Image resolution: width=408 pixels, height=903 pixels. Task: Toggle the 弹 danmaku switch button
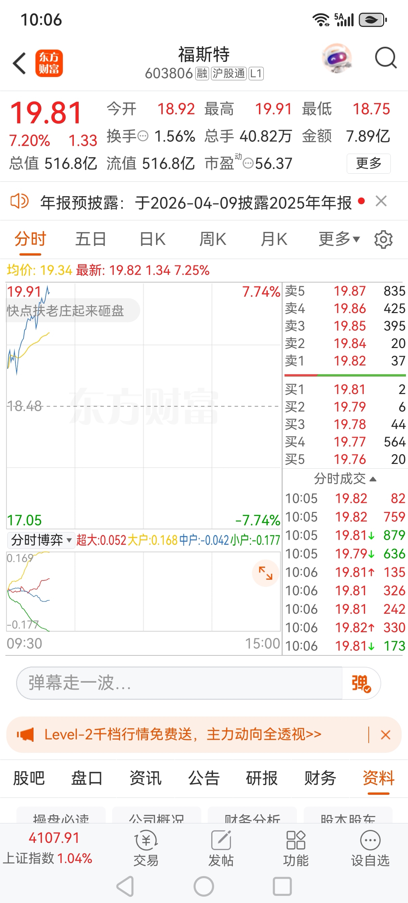[361, 683]
